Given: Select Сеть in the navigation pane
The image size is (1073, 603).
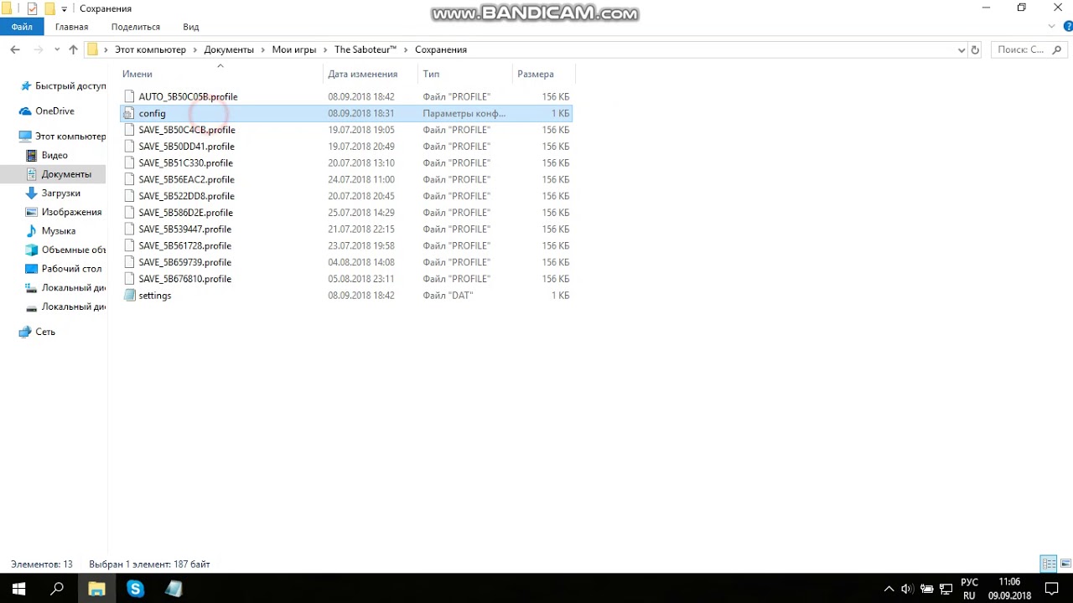Looking at the screenshot, I should [45, 332].
